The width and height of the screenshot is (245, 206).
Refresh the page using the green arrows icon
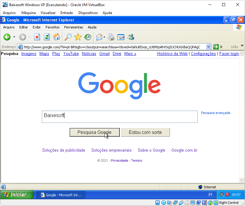(47, 37)
